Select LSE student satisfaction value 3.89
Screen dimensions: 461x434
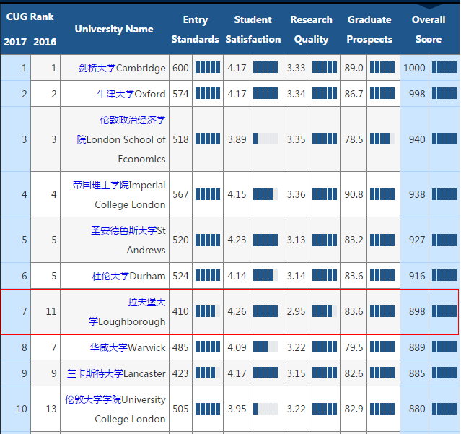tap(237, 139)
